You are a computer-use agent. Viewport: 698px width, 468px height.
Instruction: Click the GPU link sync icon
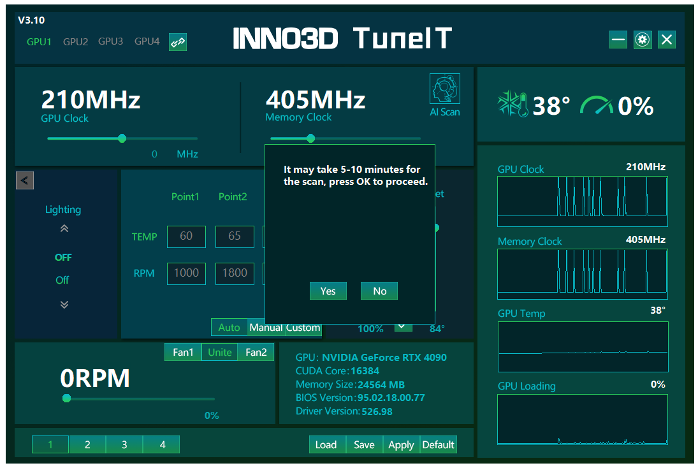(178, 42)
